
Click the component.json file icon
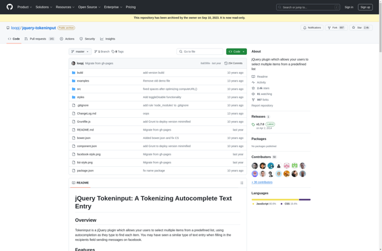click(74, 147)
